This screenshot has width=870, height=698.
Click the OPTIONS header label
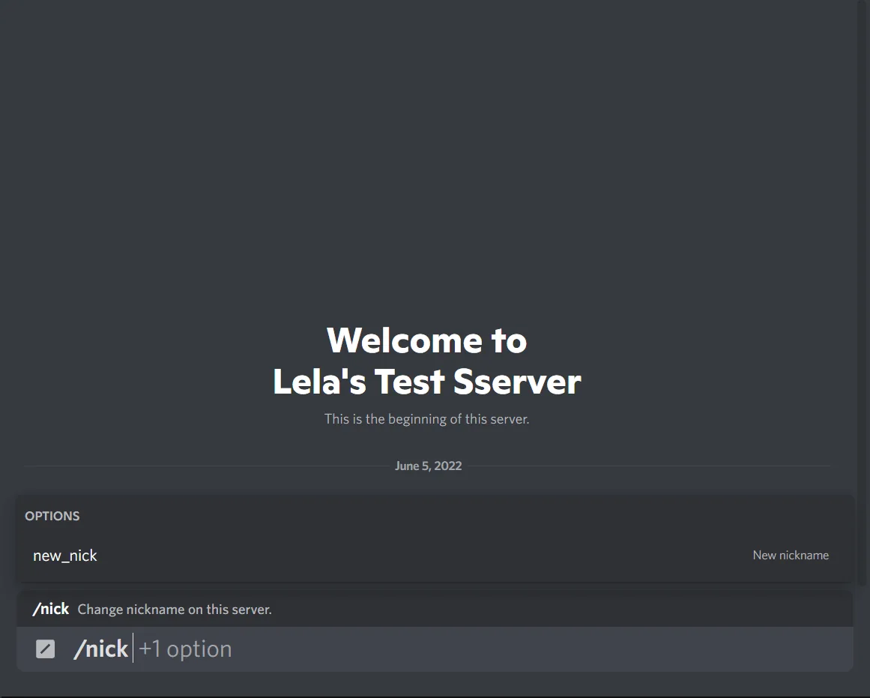click(52, 516)
